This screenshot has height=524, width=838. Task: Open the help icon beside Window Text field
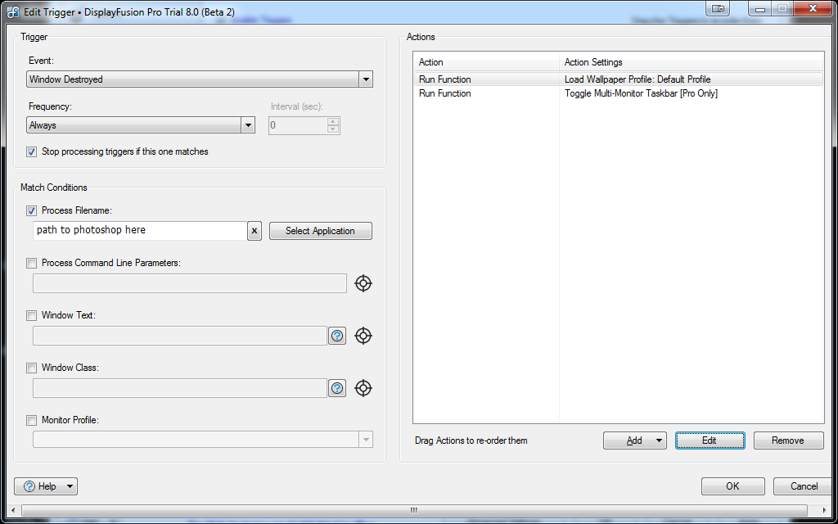pyautogui.click(x=337, y=336)
